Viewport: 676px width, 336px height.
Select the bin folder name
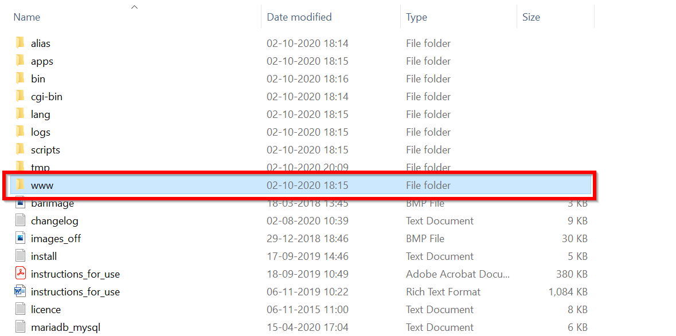[x=38, y=79]
